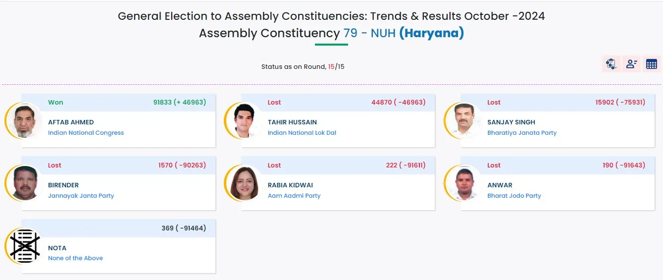
Task: Click the None of the Above label
Action: point(75,258)
